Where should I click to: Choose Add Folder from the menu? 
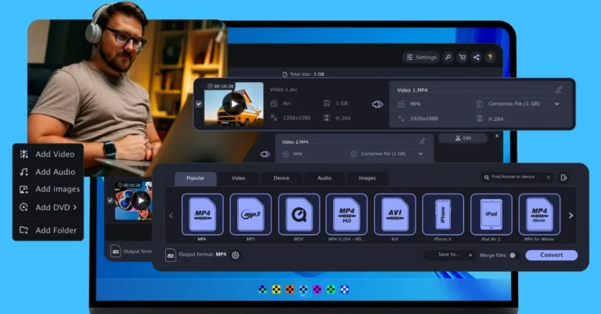pos(48,230)
